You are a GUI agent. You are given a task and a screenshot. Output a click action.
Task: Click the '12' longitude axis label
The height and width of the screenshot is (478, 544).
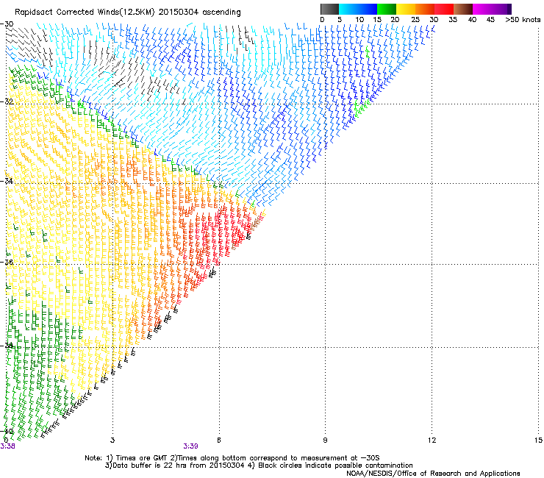point(432,440)
